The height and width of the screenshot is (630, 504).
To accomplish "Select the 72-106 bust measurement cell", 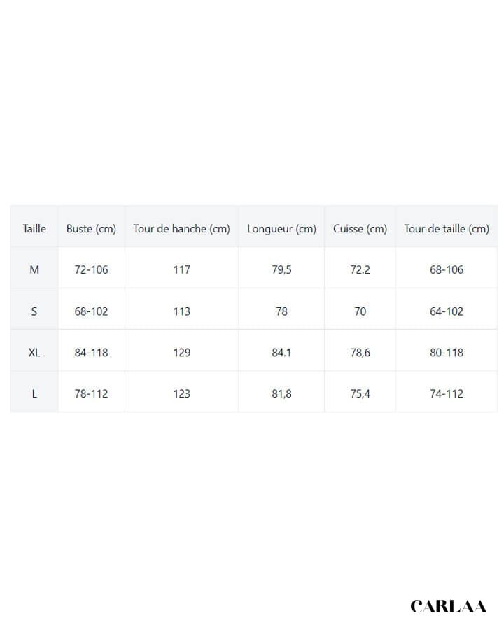I will pyautogui.click(x=91, y=269).
